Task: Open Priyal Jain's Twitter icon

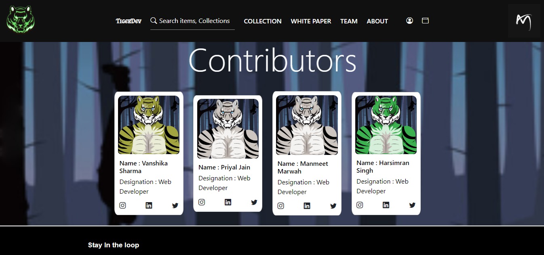Action: 254,202
